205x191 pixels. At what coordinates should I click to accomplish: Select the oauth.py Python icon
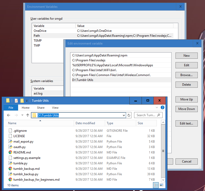click(x=10, y=147)
